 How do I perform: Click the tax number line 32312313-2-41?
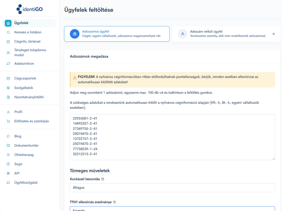(85, 154)
